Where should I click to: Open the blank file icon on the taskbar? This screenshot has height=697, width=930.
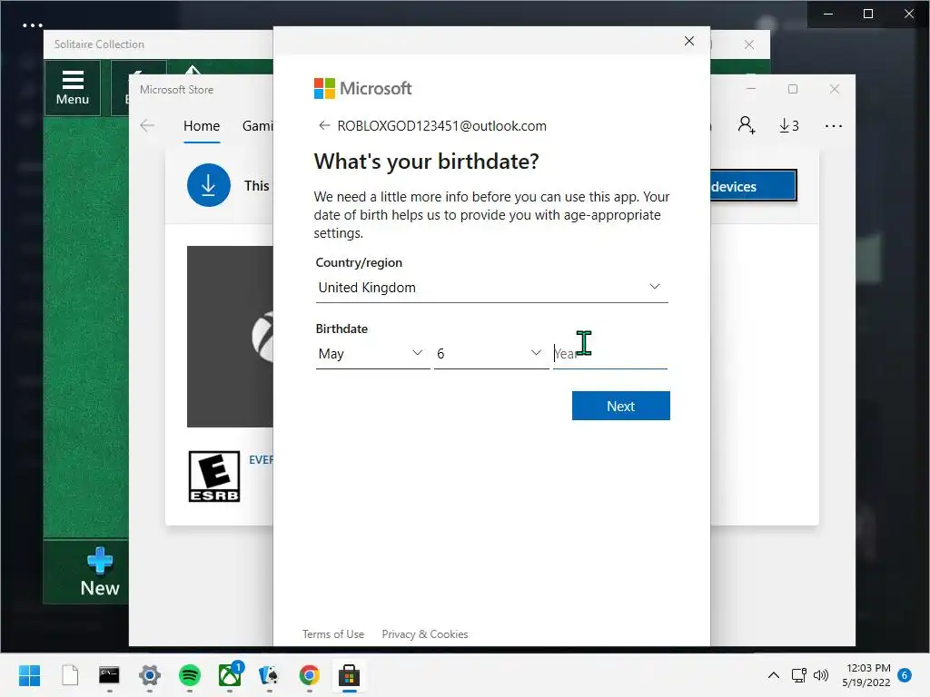point(70,675)
